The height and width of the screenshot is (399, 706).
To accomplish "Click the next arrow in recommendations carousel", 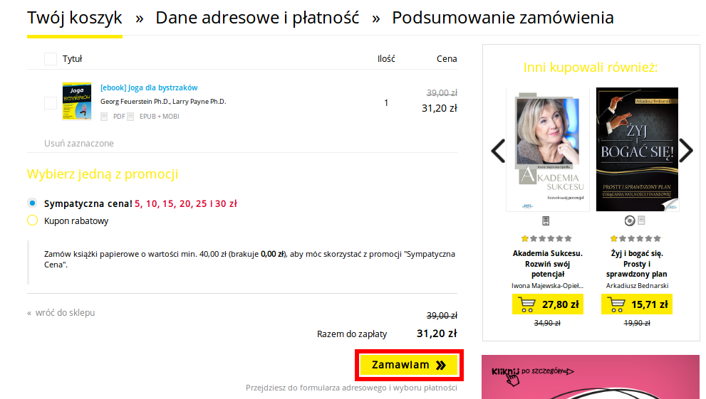I will (686, 151).
